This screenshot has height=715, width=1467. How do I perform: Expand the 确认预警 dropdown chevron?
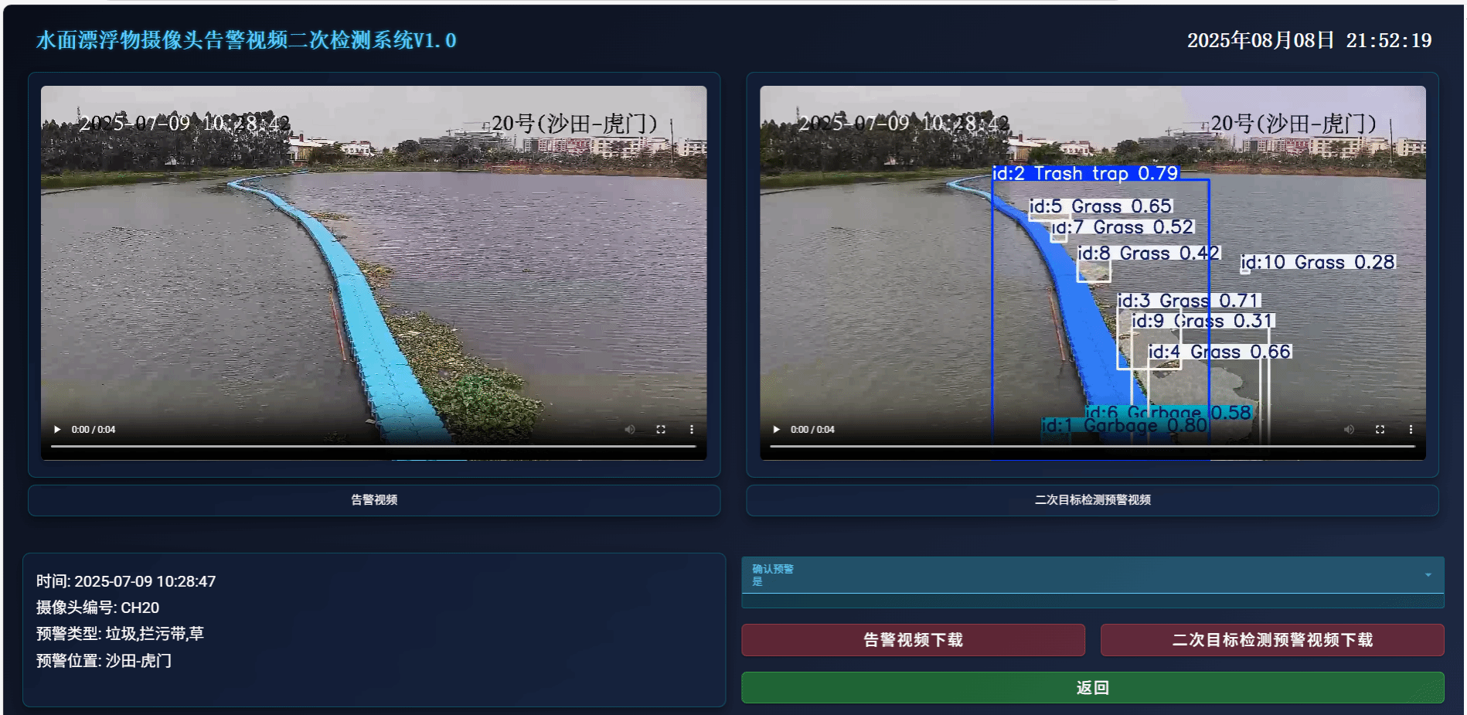coord(1428,574)
